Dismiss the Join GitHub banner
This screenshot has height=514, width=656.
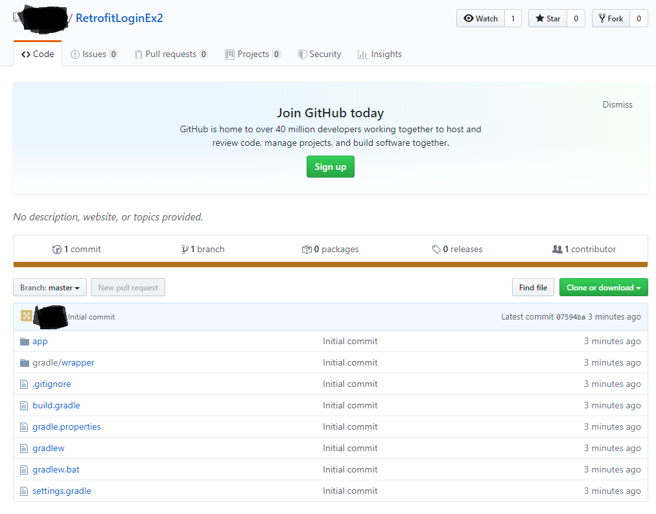pos(617,104)
